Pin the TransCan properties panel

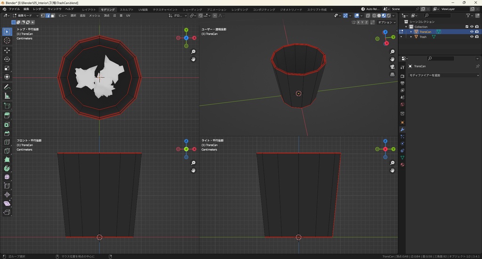pyautogui.click(x=477, y=66)
